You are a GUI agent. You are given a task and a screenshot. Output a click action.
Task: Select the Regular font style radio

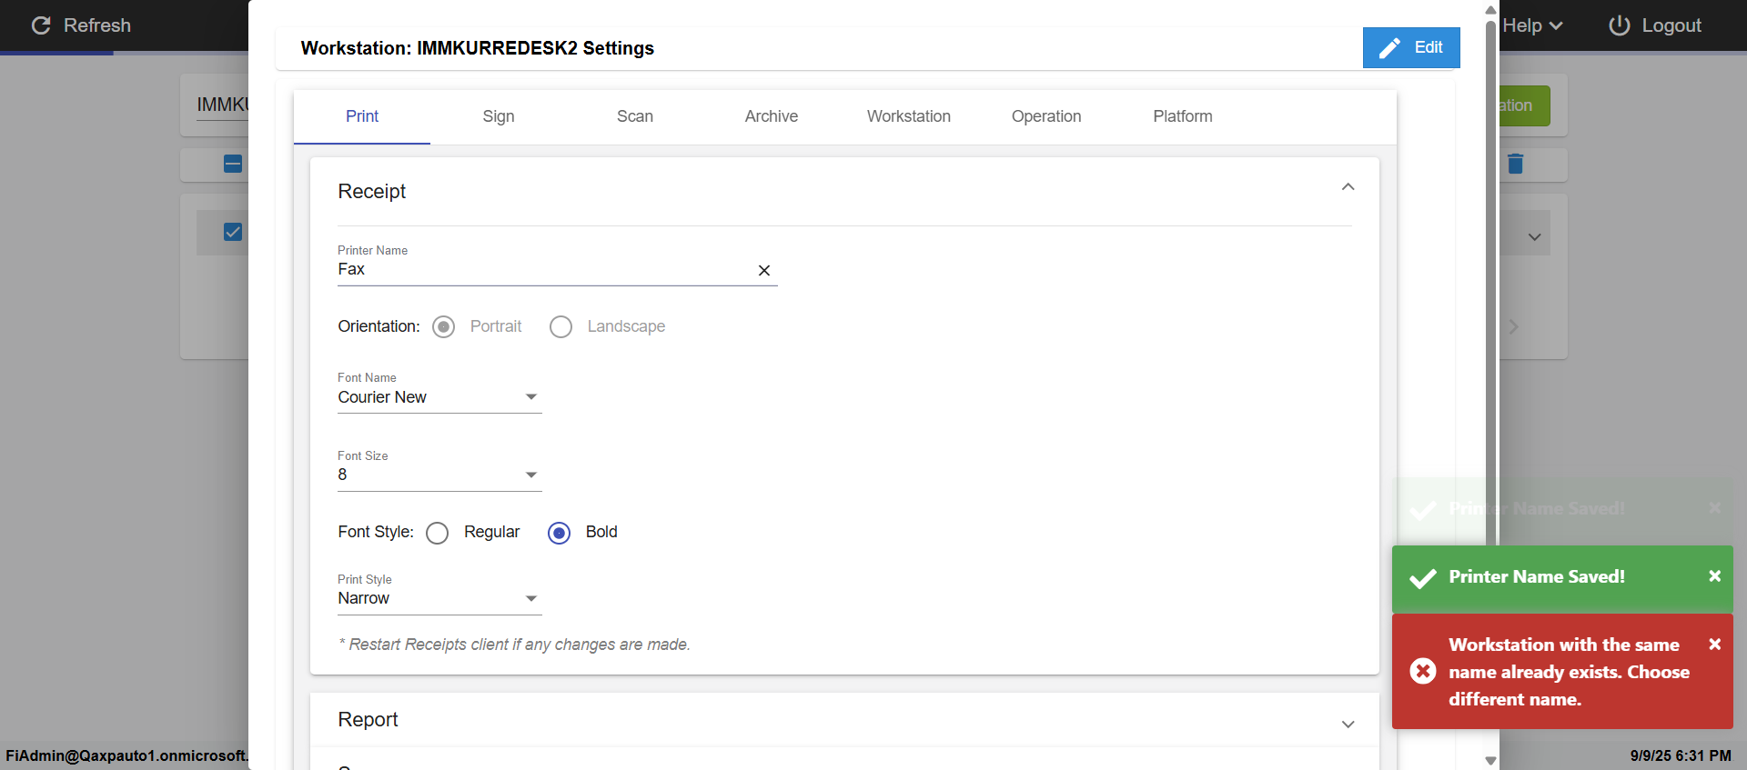438,533
